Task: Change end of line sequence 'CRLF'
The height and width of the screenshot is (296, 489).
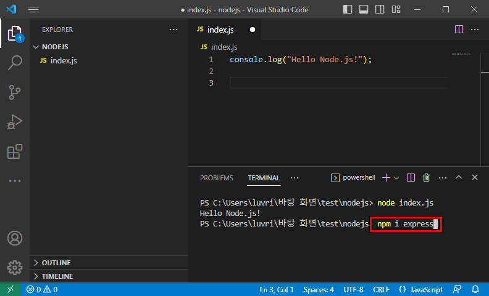Action: (381, 290)
